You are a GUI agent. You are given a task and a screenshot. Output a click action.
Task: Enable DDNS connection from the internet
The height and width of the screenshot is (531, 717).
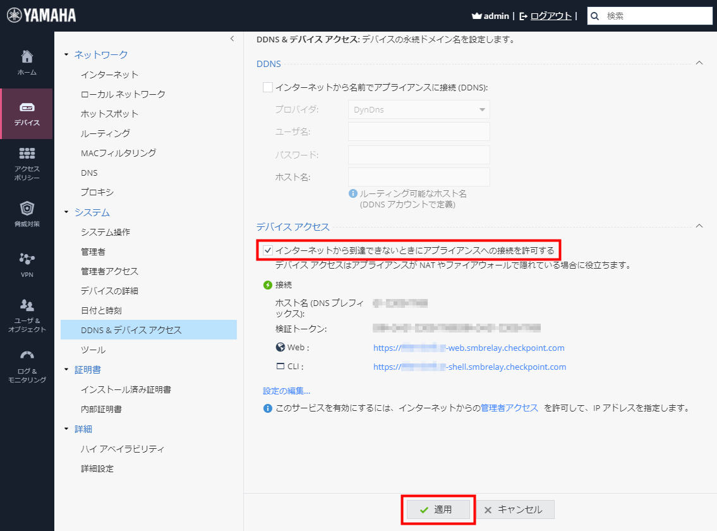266,87
